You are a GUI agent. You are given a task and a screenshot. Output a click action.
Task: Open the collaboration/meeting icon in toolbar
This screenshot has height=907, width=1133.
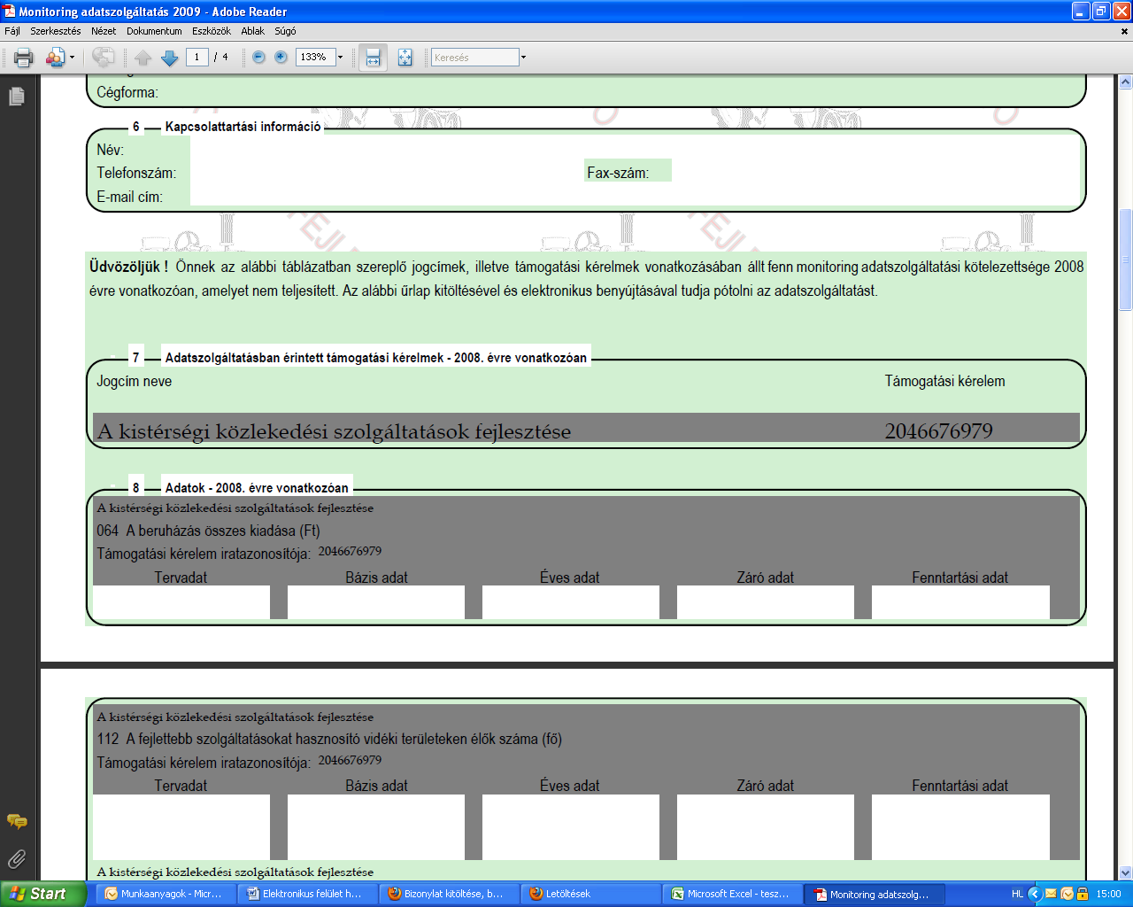coord(55,58)
